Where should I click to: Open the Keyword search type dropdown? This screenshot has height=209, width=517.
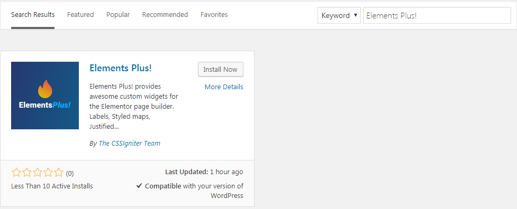point(339,15)
